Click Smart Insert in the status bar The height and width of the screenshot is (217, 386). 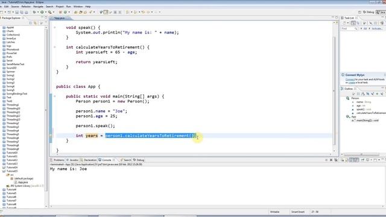pos(298,212)
